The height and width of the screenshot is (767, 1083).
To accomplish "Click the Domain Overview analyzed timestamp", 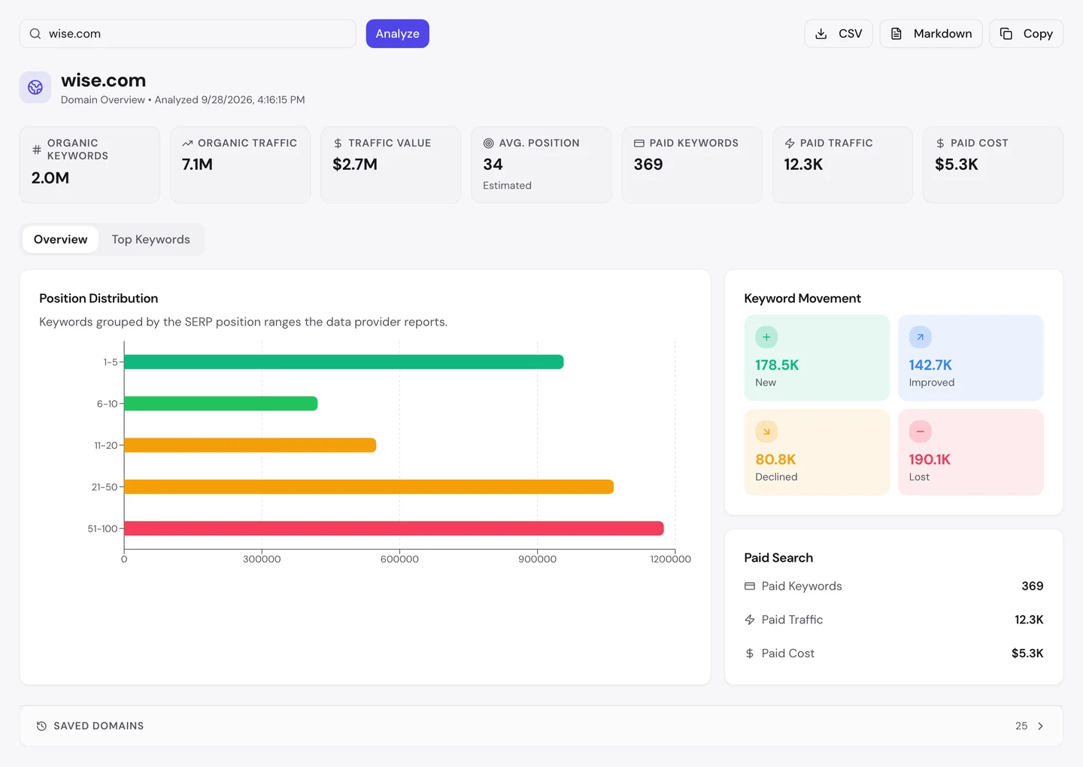I will tap(183, 100).
